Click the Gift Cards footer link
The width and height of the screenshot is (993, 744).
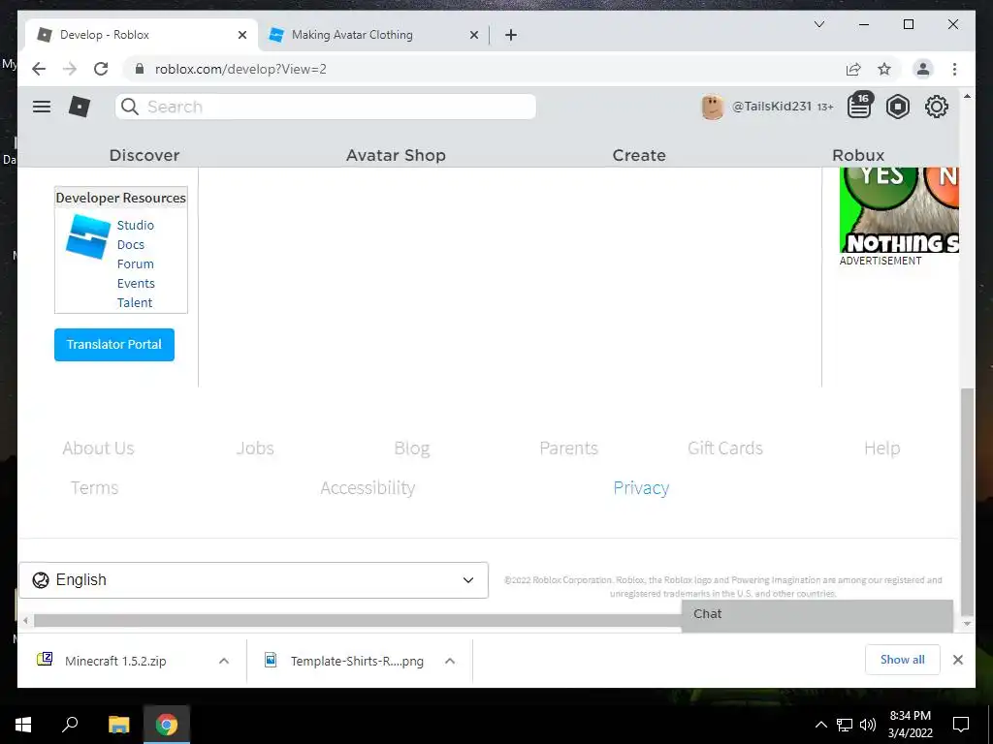pyautogui.click(x=725, y=448)
